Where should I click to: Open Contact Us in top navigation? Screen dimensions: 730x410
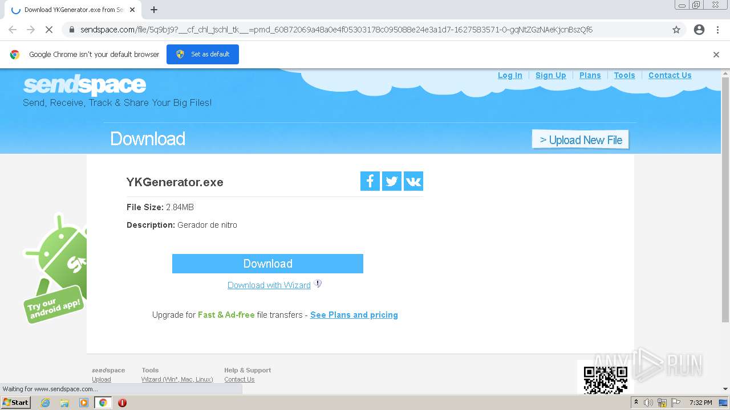(x=670, y=75)
